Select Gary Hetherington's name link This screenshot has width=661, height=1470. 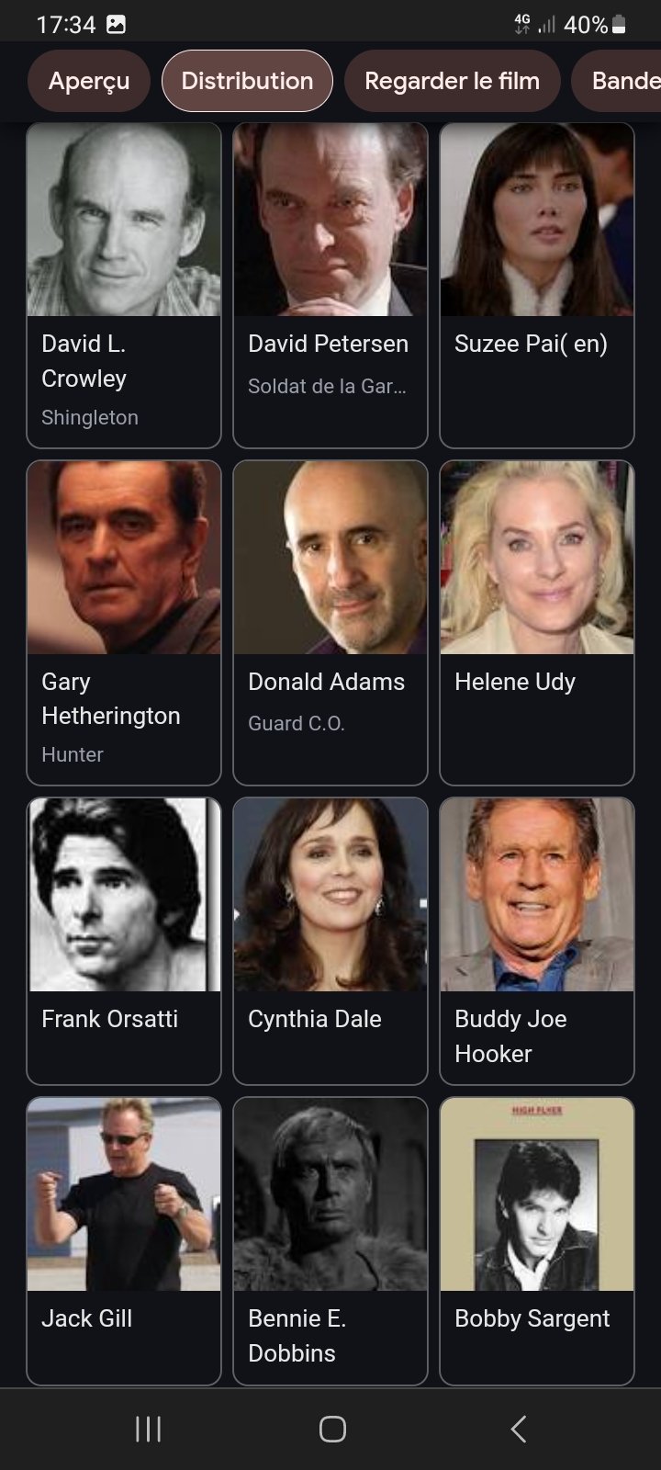(x=111, y=698)
